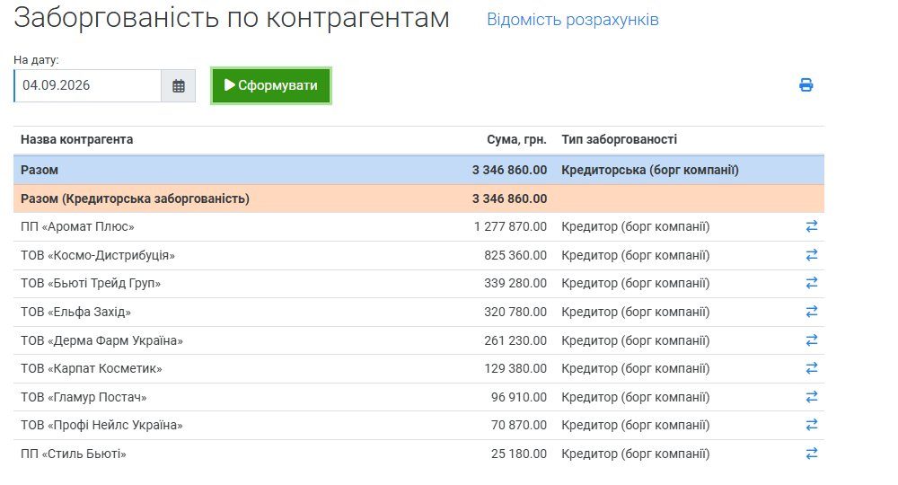
Task: Click the ТОВ «Профі Нейлс Україна» name
Action: pyautogui.click(x=102, y=426)
